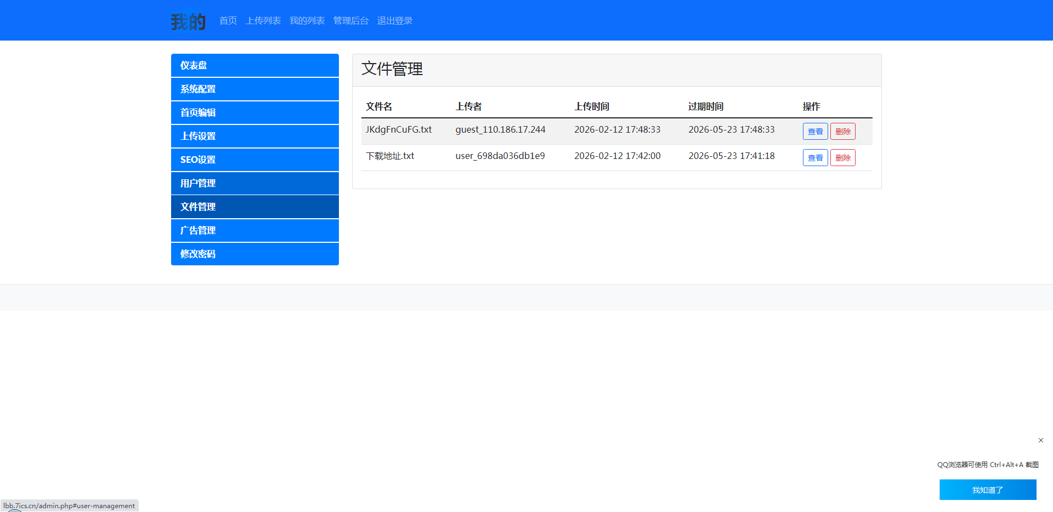Select 系统配置 in the sidebar
The image size is (1053, 512).
(x=254, y=89)
